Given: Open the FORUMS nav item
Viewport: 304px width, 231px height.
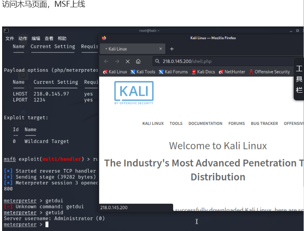Looking at the screenshot, I should tap(236, 123).
